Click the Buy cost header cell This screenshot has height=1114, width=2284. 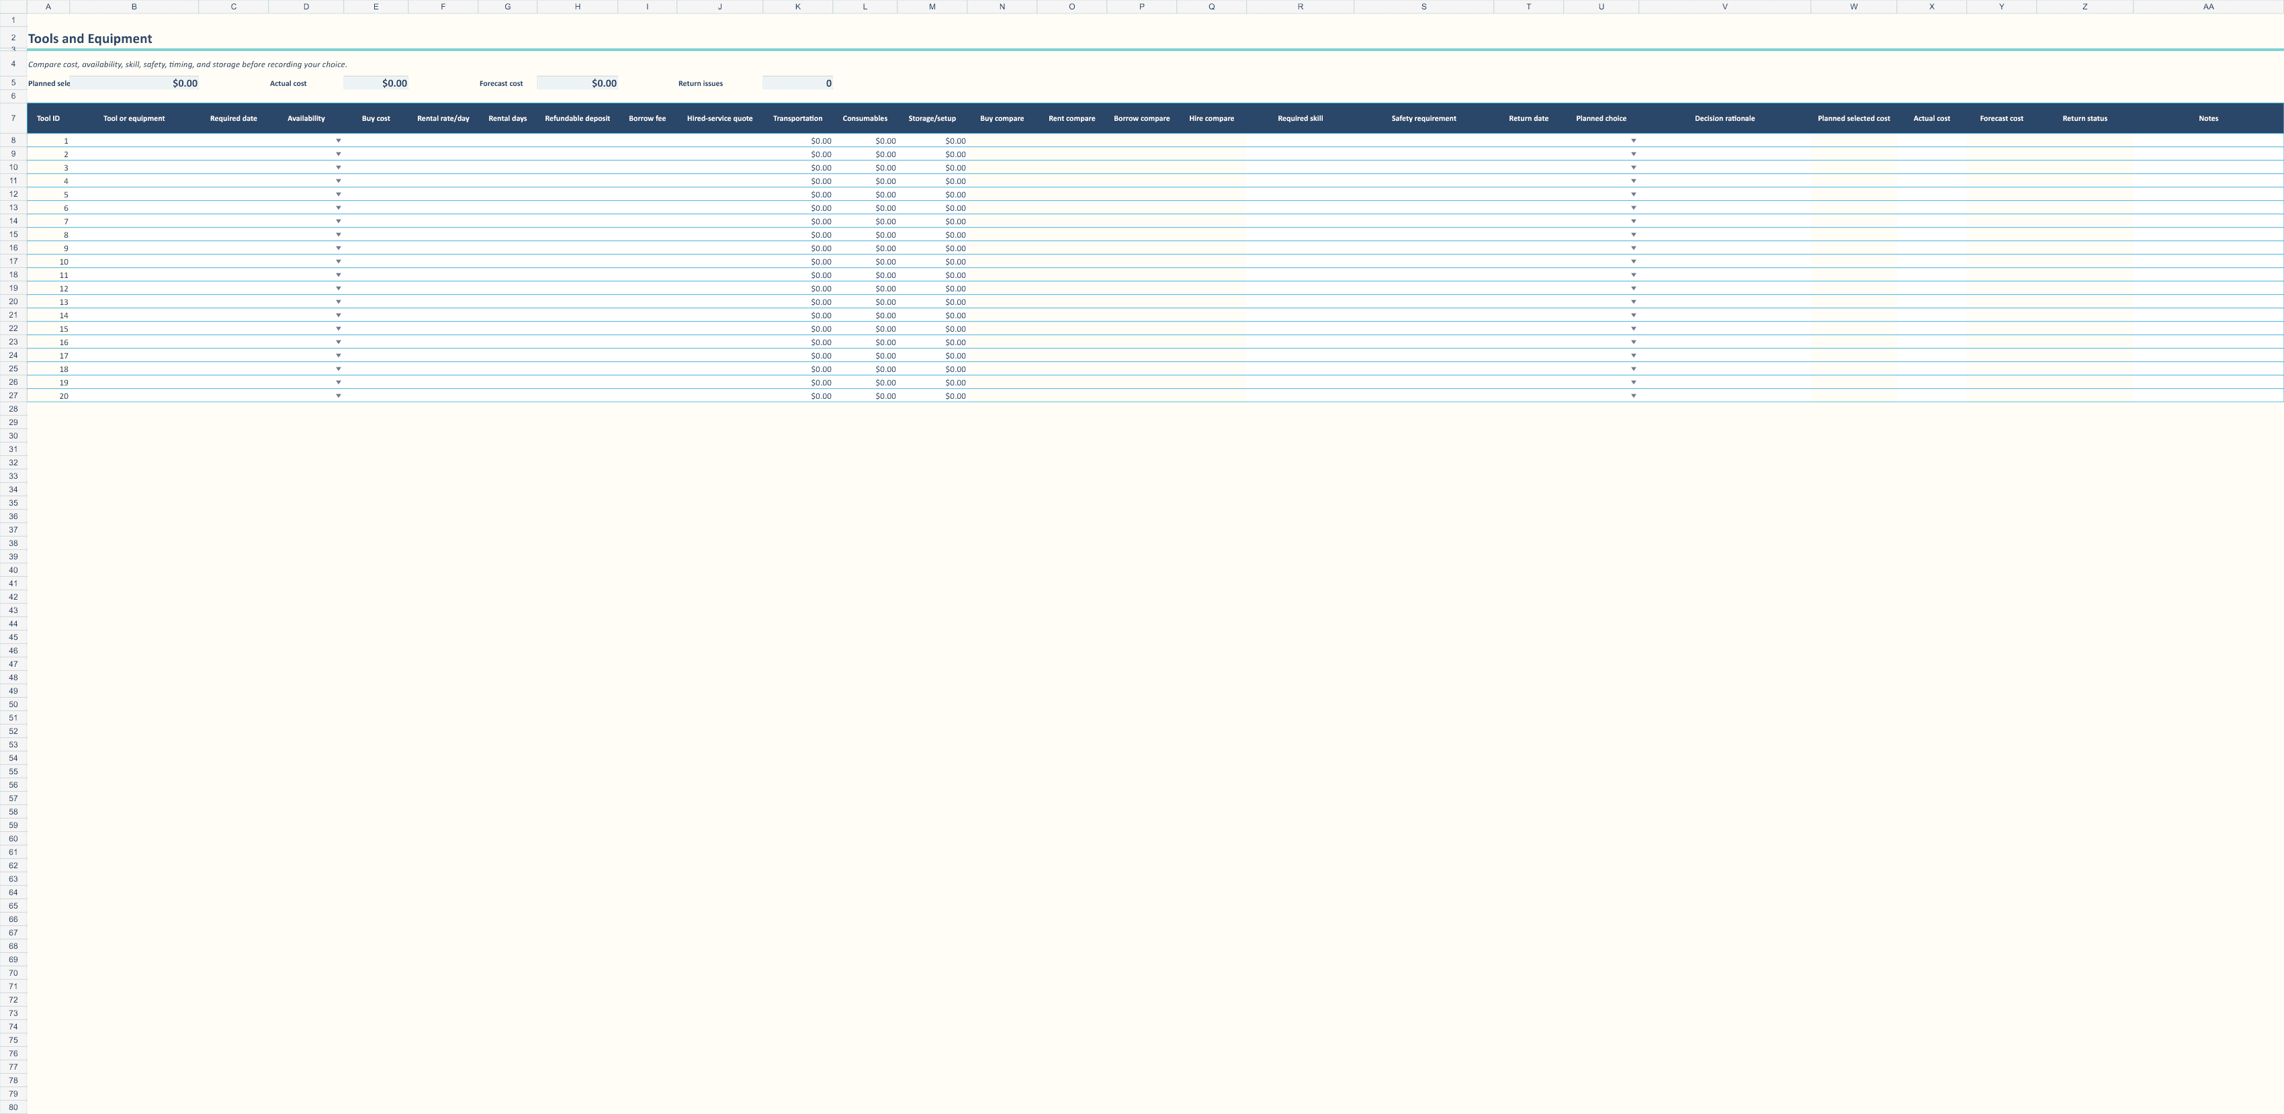pos(376,118)
